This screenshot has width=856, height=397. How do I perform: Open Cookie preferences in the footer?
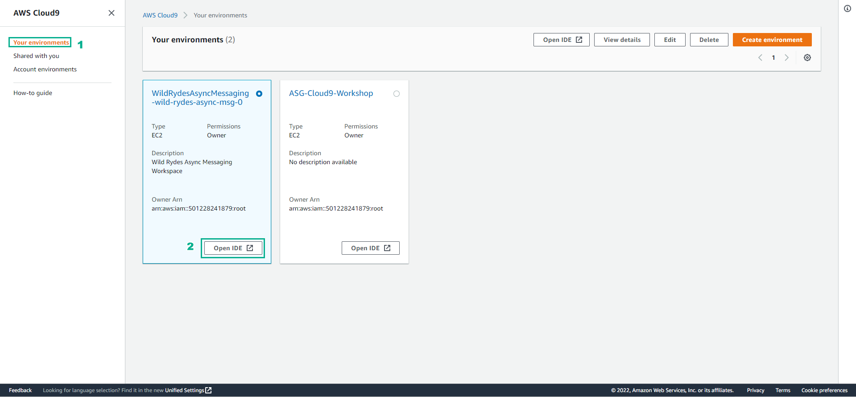tap(824, 390)
